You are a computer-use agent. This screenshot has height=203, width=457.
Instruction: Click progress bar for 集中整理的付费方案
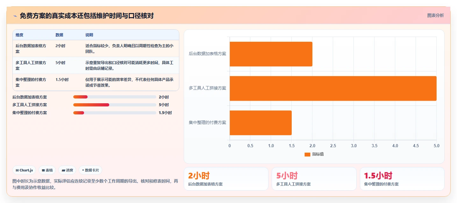point(115,113)
